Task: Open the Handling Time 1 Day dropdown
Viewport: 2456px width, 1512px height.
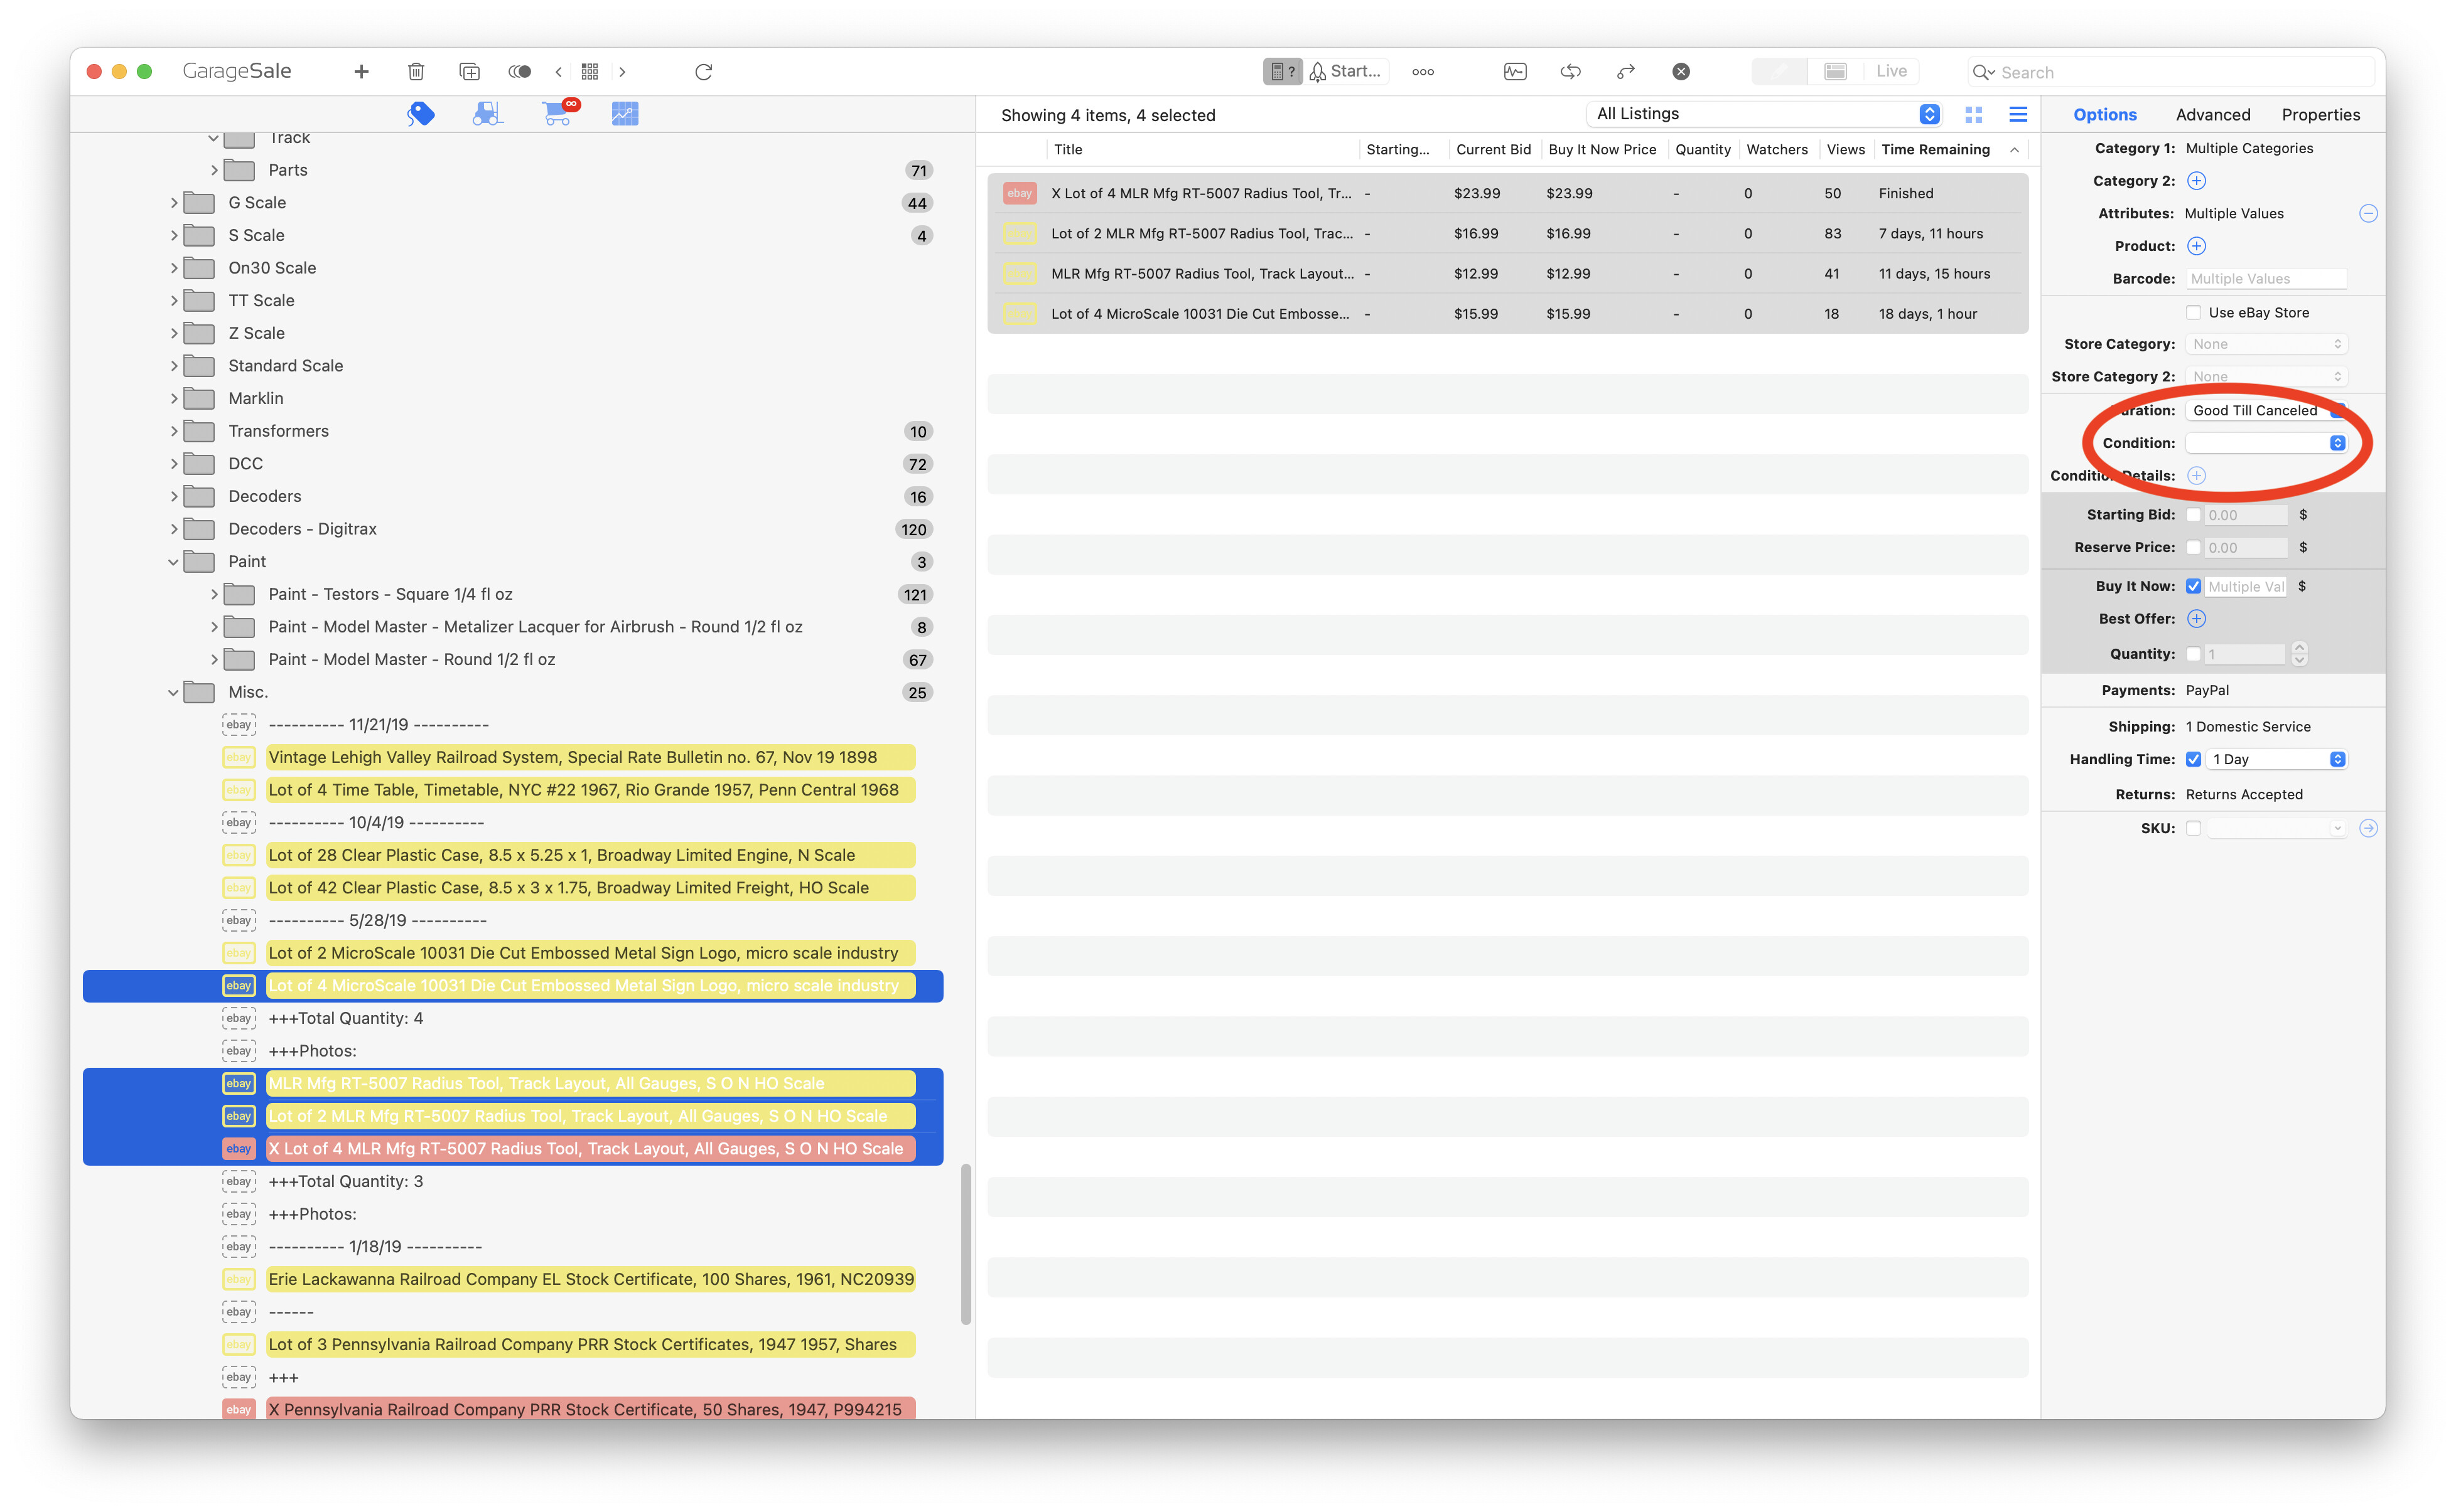Action: tap(2275, 759)
